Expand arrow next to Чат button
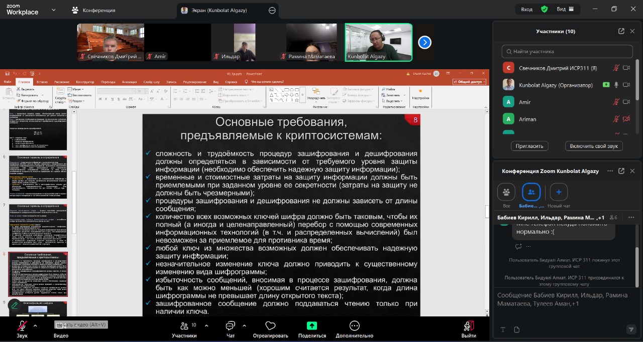This screenshot has width=643, height=342. click(x=244, y=325)
